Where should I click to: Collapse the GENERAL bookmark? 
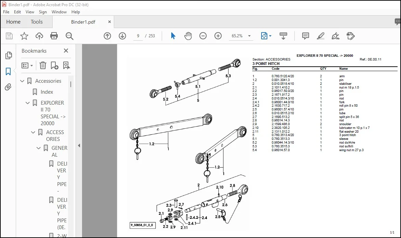tap(38, 148)
